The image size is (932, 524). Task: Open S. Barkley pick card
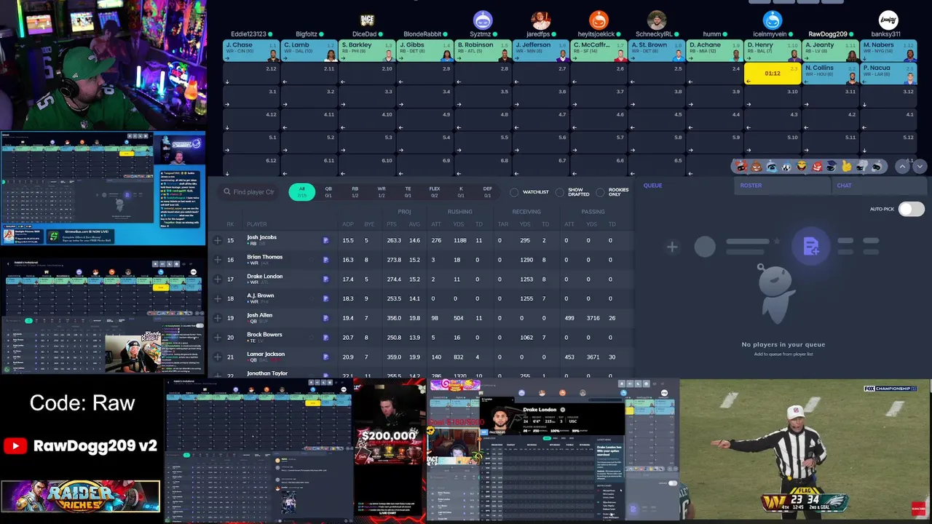(367, 50)
